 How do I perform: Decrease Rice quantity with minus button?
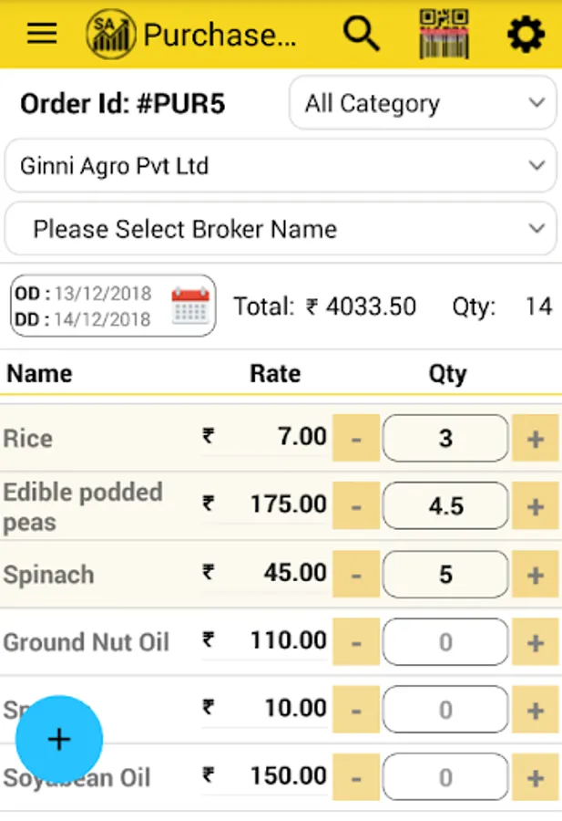(x=356, y=439)
